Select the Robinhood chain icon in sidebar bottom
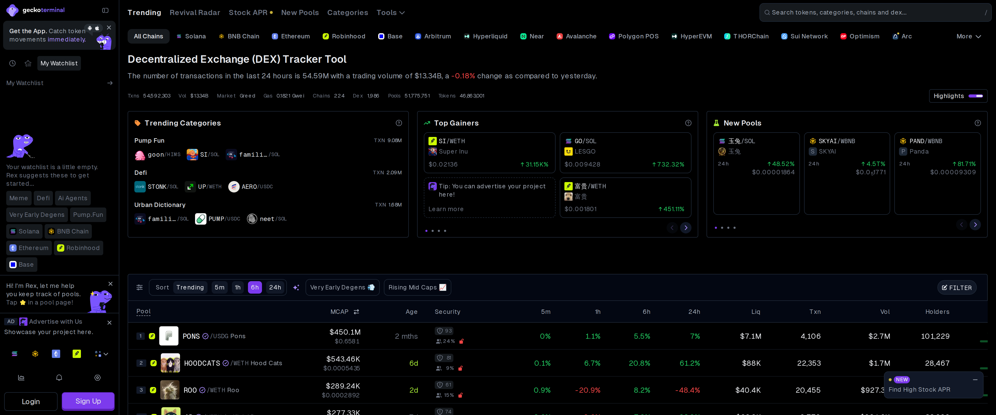996x415 pixels. (77, 354)
